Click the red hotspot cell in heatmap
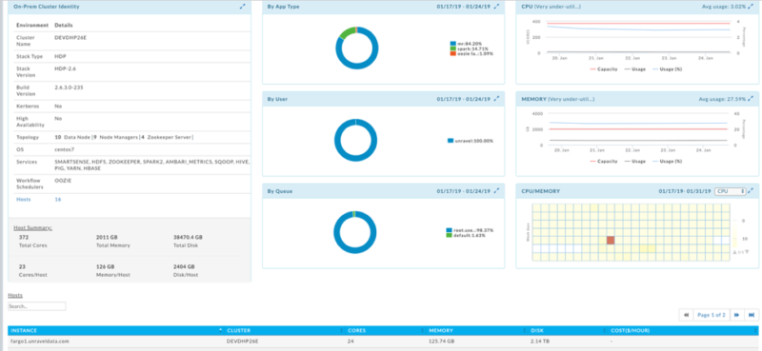 (x=611, y=241)
